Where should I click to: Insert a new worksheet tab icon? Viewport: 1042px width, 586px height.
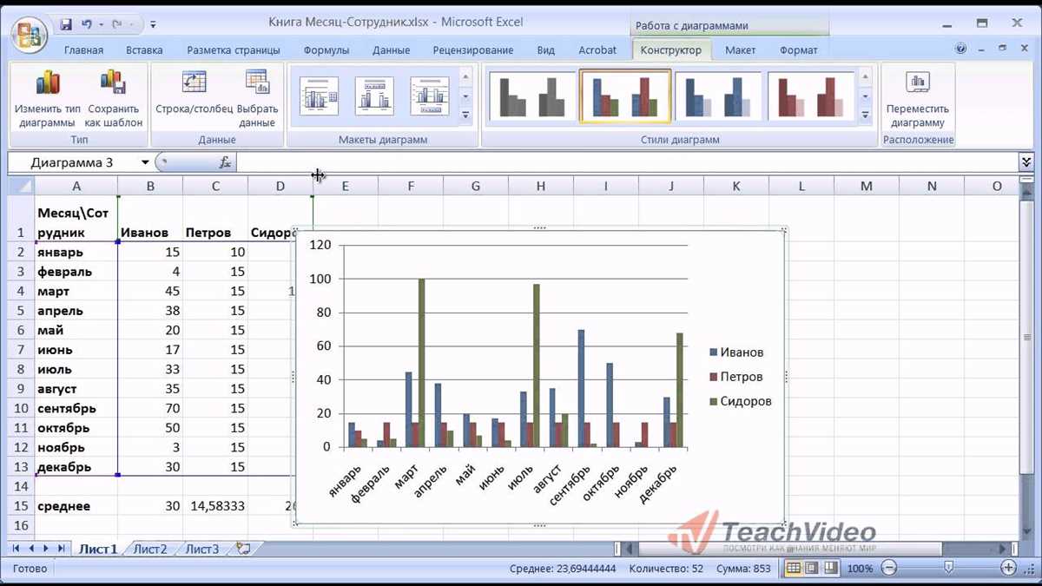click(244, 549)
